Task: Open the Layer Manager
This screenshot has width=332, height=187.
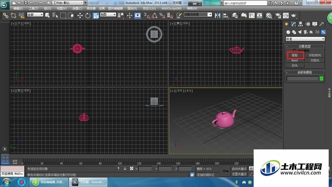Action: pyautogui.click(x=235, y=15)
